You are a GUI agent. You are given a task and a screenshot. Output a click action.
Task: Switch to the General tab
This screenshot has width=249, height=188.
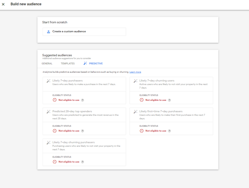tap(47, 63)
